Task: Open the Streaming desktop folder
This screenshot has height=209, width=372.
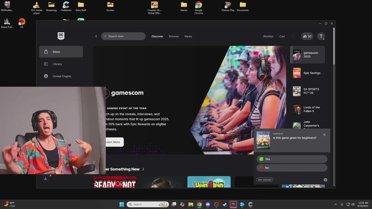Action: 51,7
